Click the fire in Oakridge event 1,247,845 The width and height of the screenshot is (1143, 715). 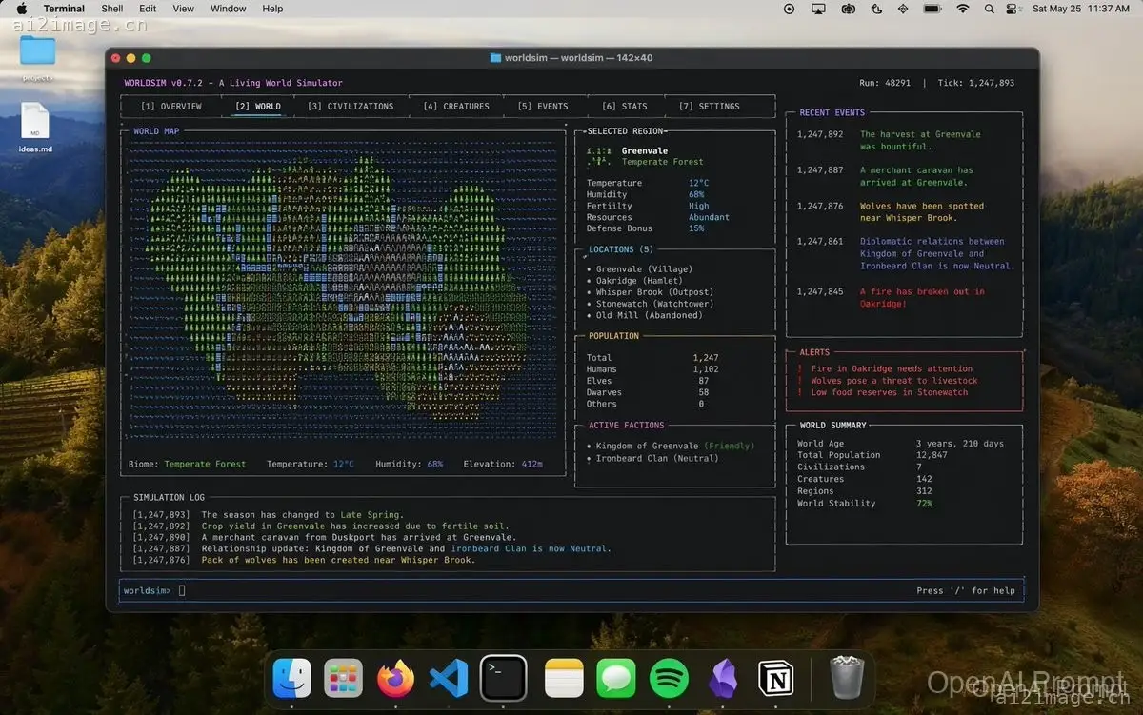[891, 297]
